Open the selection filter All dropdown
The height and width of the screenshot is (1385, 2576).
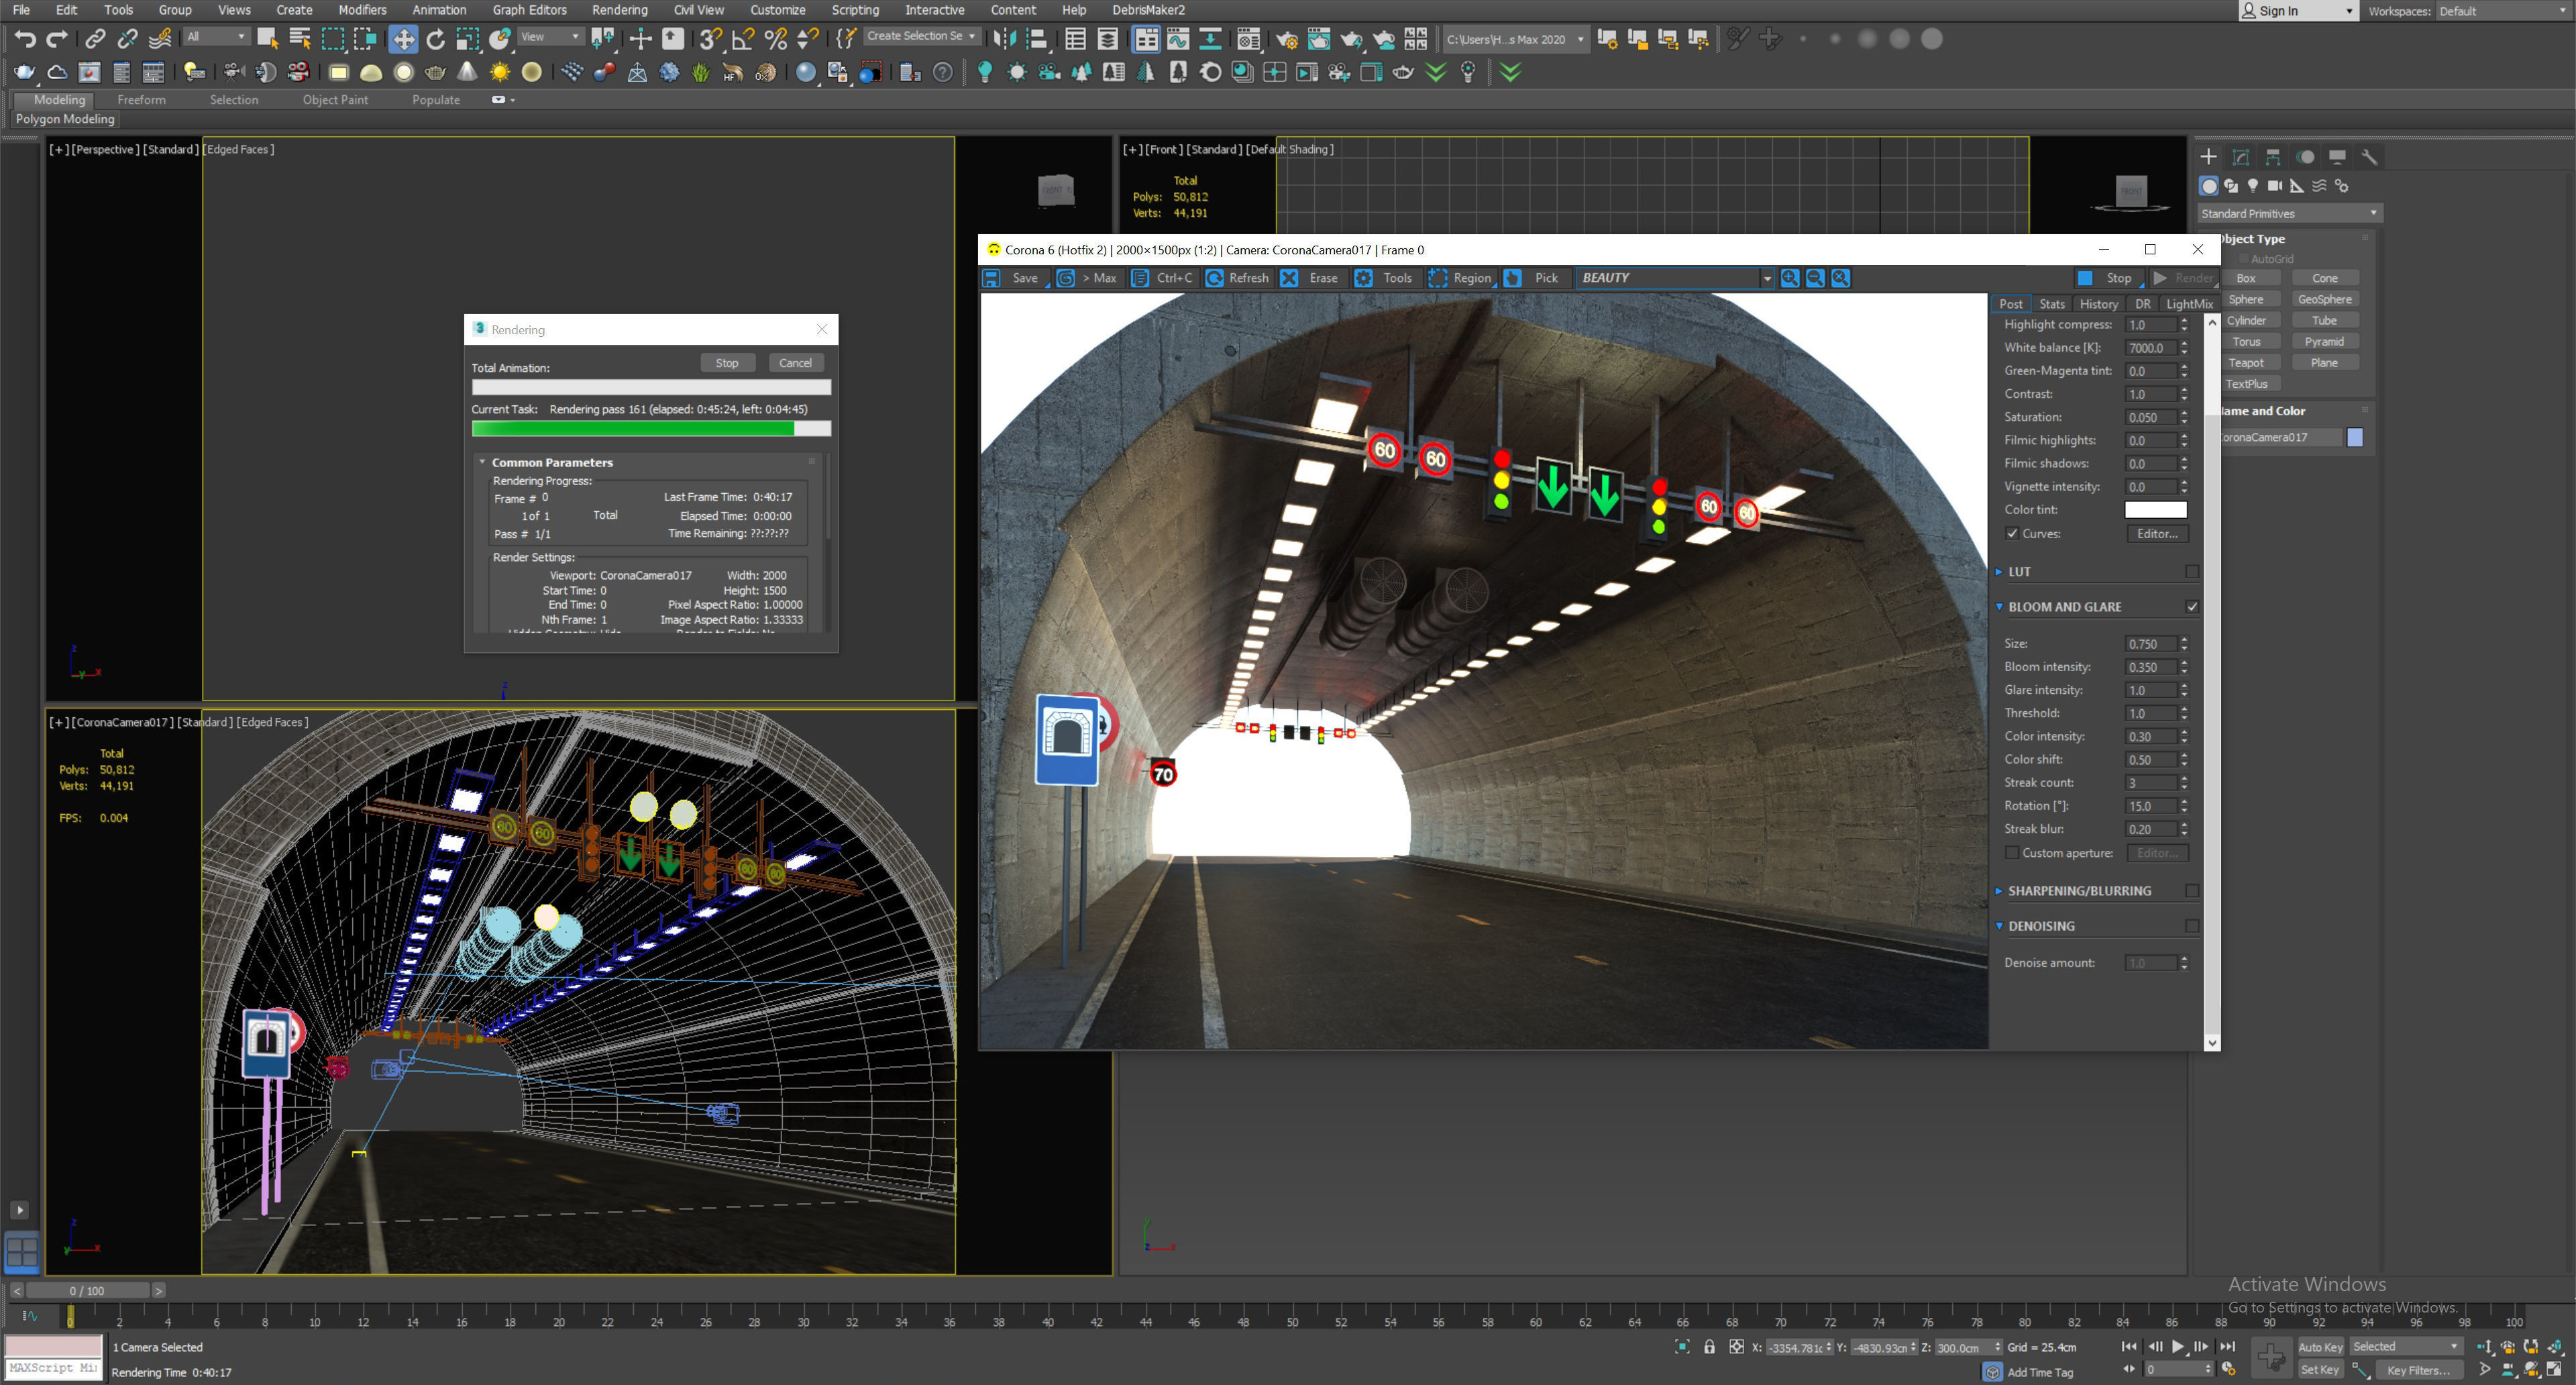tap(216, 37)
